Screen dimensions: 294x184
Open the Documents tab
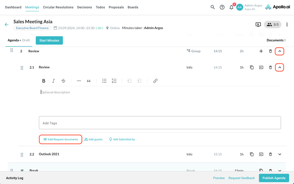click(x=276, y=40)
